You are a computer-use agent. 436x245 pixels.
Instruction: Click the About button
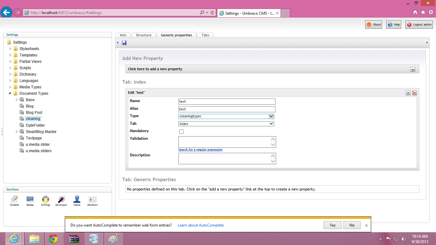tap(373, 25)
